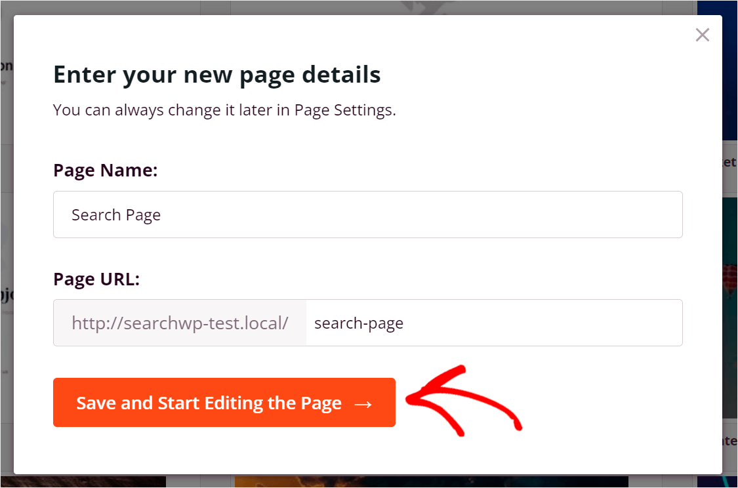The height and width of the screenshot is (488, 738).
Task: Select the http://searchwp-test.local/ URL prefix
Action: pos(180,323)
